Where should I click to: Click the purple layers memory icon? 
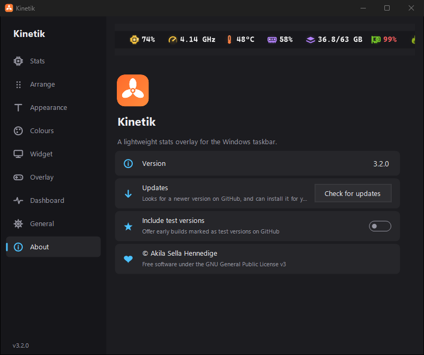pyautogui.click(x=310, y=40)
